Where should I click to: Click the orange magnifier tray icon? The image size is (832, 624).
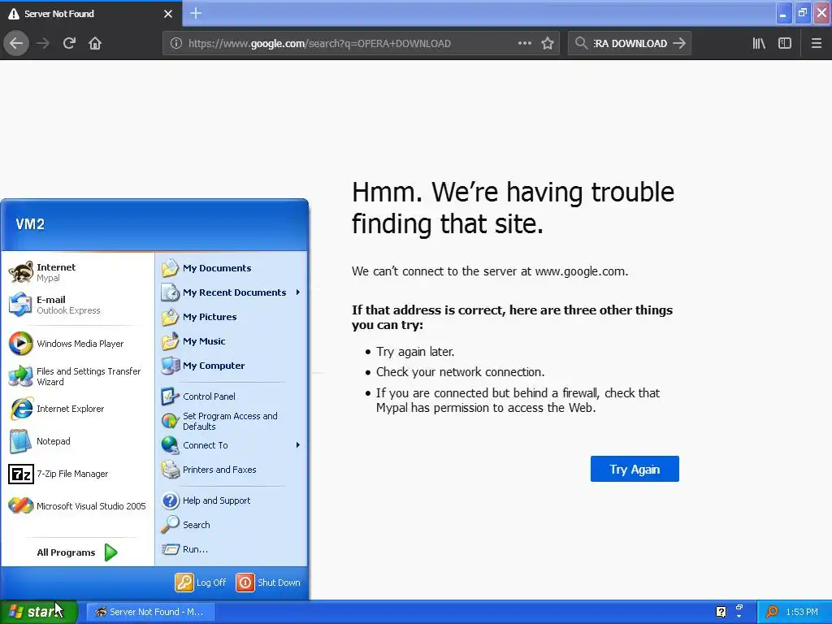[x=772, y=612]
